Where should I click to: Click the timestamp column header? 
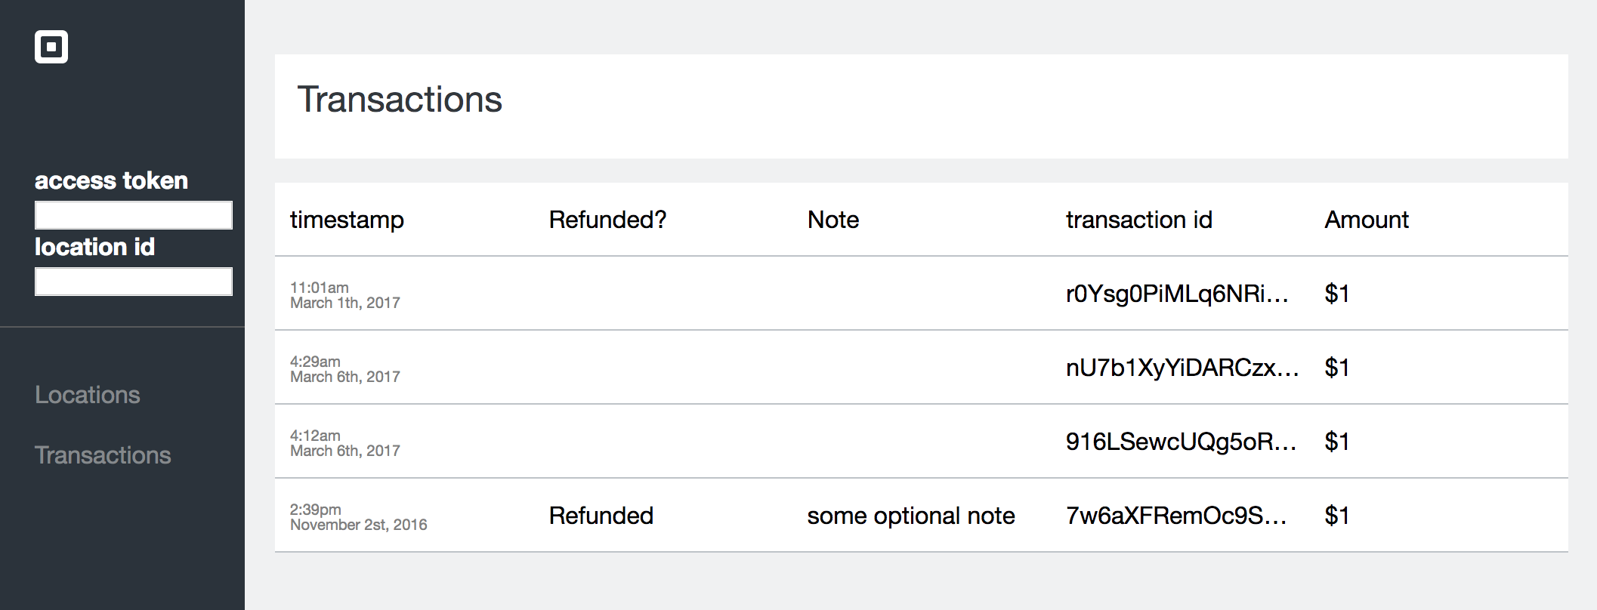[x=347, y=220]
